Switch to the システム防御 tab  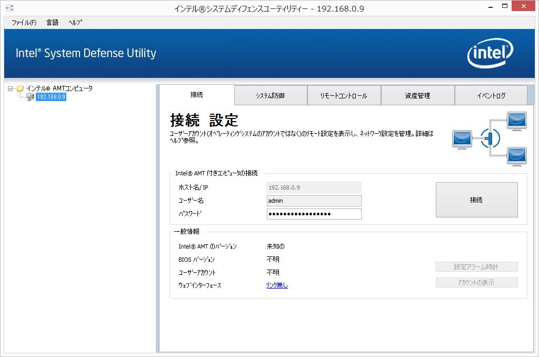click(271, 96)
